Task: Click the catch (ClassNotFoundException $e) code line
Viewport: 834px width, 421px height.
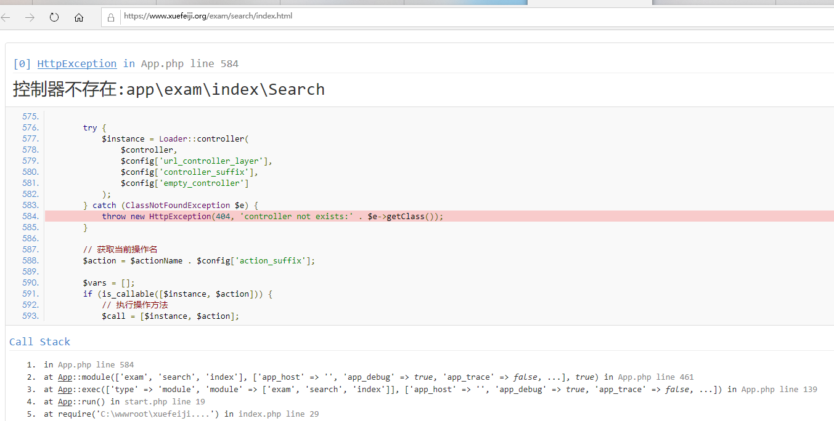Action: 171,205
